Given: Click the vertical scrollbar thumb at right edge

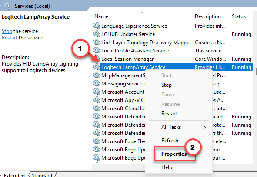Looking at the screenshot, I should point(256,72).
